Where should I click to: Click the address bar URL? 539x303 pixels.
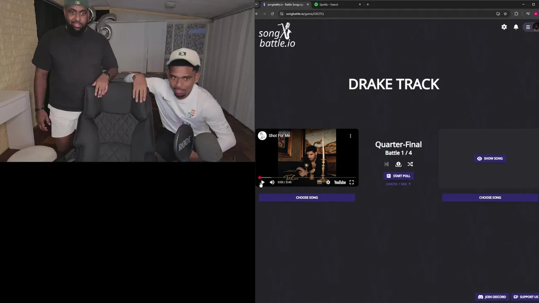pyautogui.click(x=305, y=13)
